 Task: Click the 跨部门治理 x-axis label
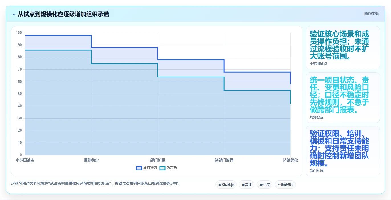[x=224, y=160]
